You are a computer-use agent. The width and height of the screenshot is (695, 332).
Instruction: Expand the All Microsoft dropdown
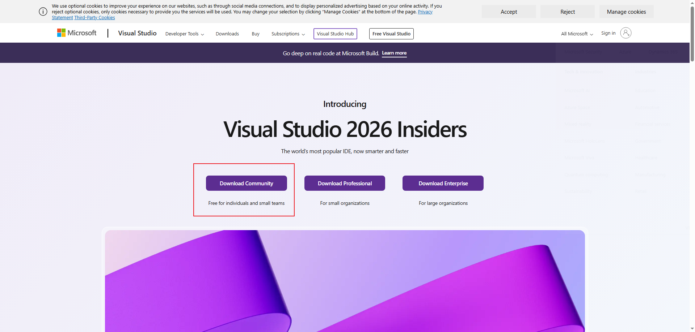(x=577, y=34)
